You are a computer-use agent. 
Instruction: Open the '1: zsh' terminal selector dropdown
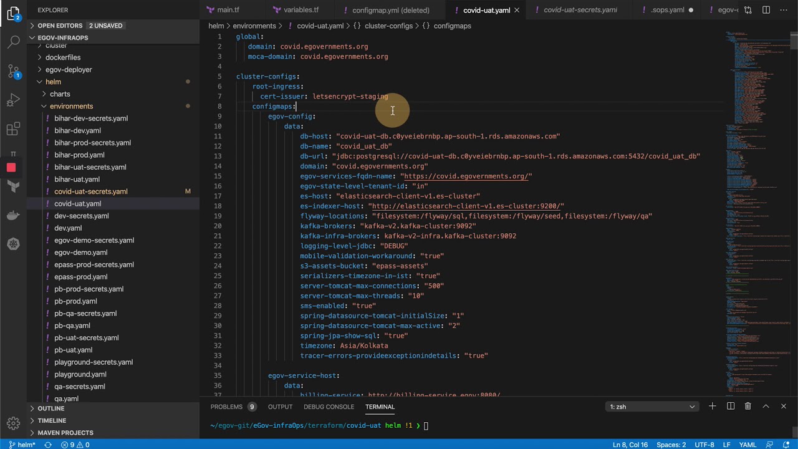pos(652,407)
